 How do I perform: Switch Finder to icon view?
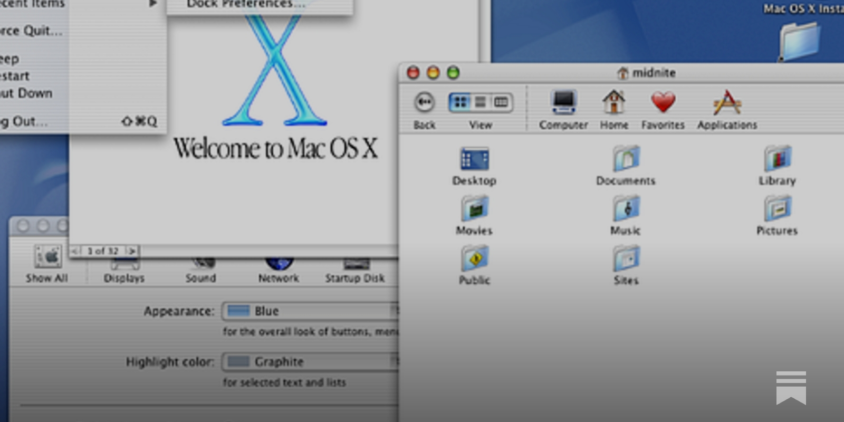click(x=460, y=102)
